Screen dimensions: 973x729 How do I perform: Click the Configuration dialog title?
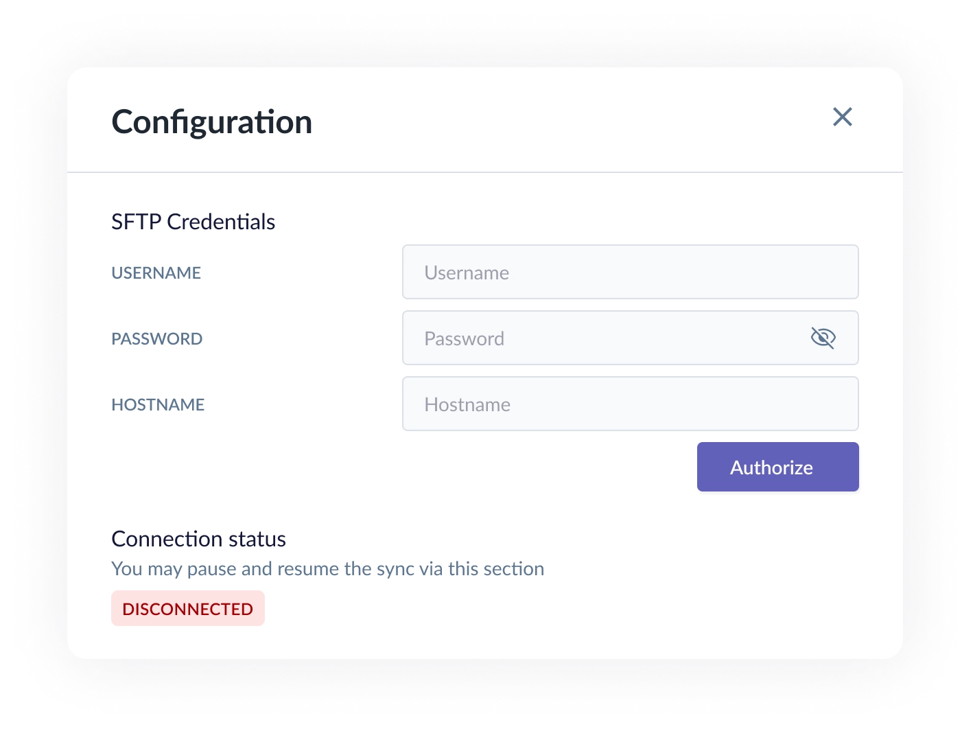(x=212, y=122)
